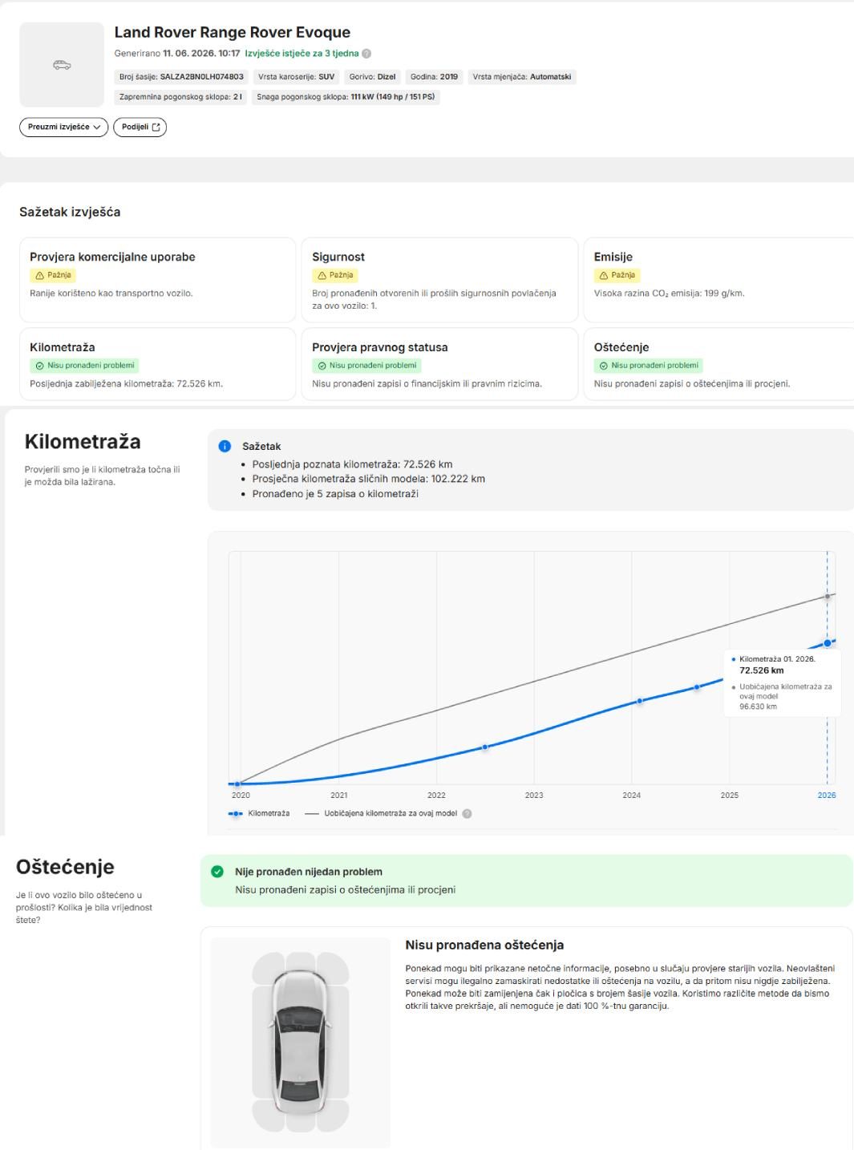Image resolution: width=854 pixels, height=1150 pixels.
Task: Click the car placeholder image icon
Action: tap(62, 65)
